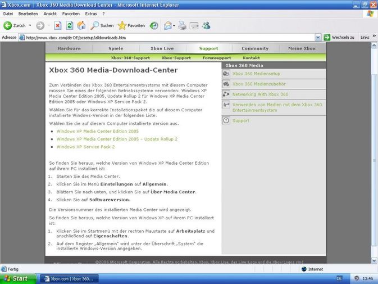Click the 13:45 clock
Viewport: 378px width, 284px height.
[x=368, y=278]
